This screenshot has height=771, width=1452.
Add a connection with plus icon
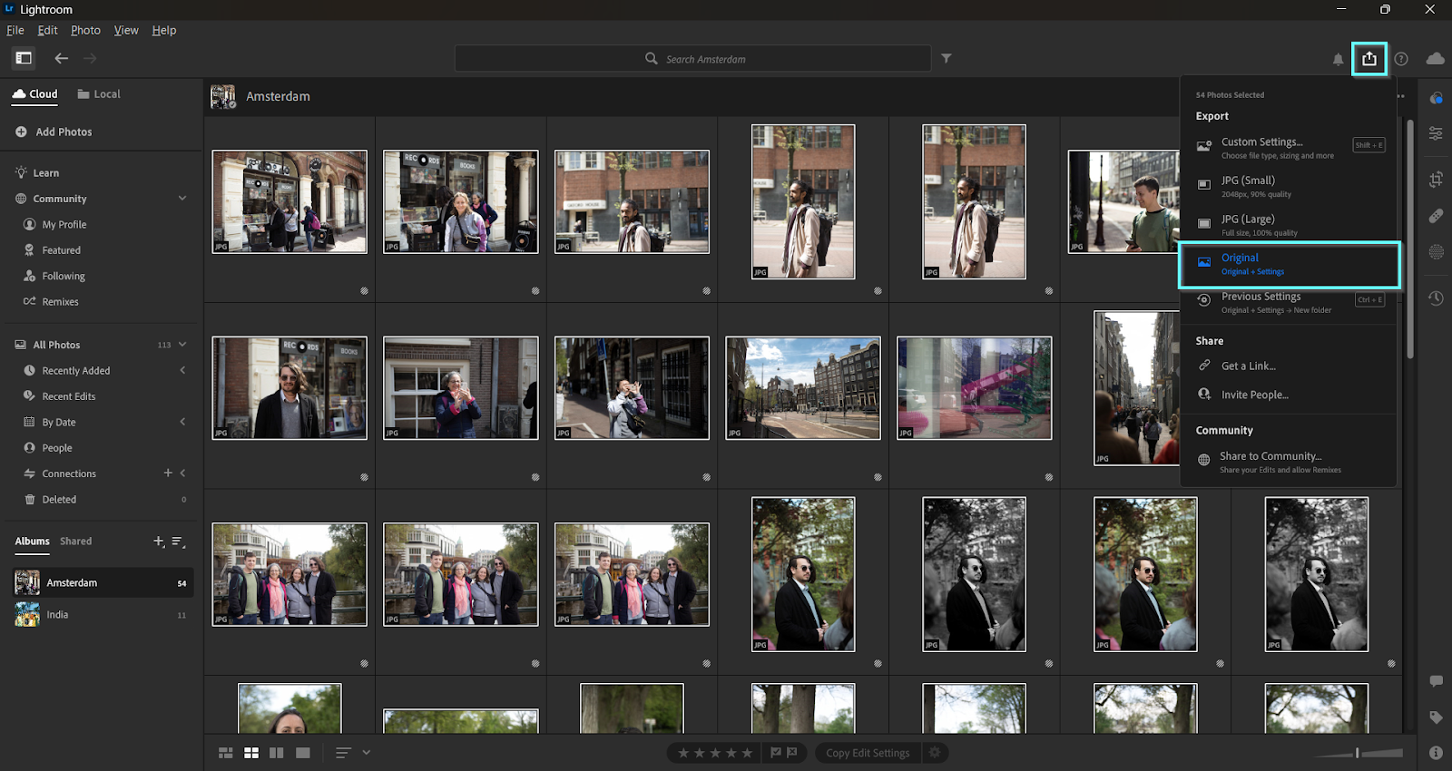pyautogui.click(x=168, y=473)
